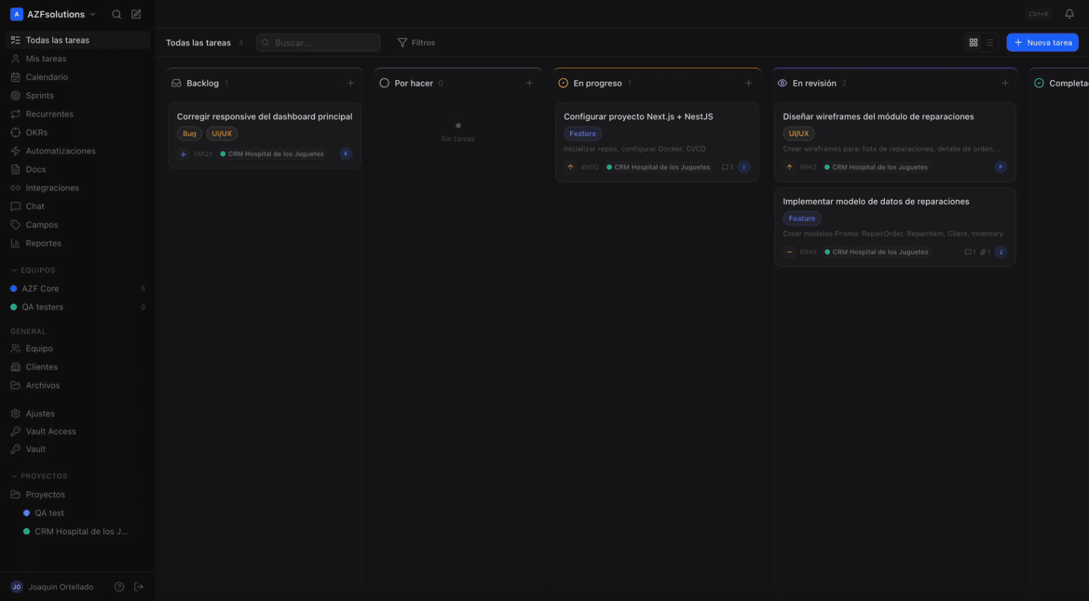Click the compose edit icon in header
The image size is (1089, 601).
[136, 14]
